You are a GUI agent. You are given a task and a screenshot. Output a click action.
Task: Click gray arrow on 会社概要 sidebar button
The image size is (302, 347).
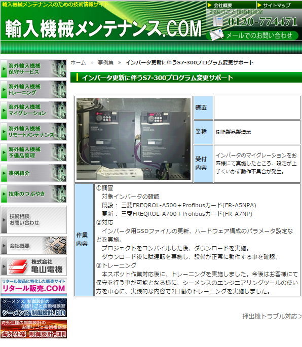click(x=4, y=245)
